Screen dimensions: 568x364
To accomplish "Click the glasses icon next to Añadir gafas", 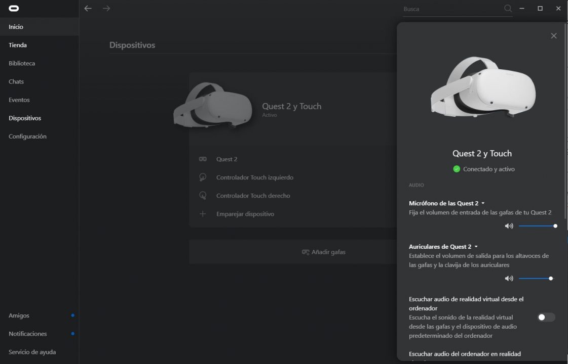I will coord(305,252).
